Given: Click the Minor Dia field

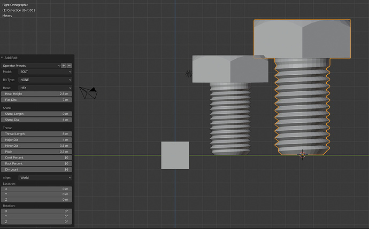Looking at the screenshot, I should click(x=36, y=146).
